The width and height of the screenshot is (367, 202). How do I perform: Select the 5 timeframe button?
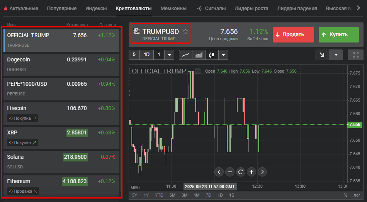coord(134,55)
